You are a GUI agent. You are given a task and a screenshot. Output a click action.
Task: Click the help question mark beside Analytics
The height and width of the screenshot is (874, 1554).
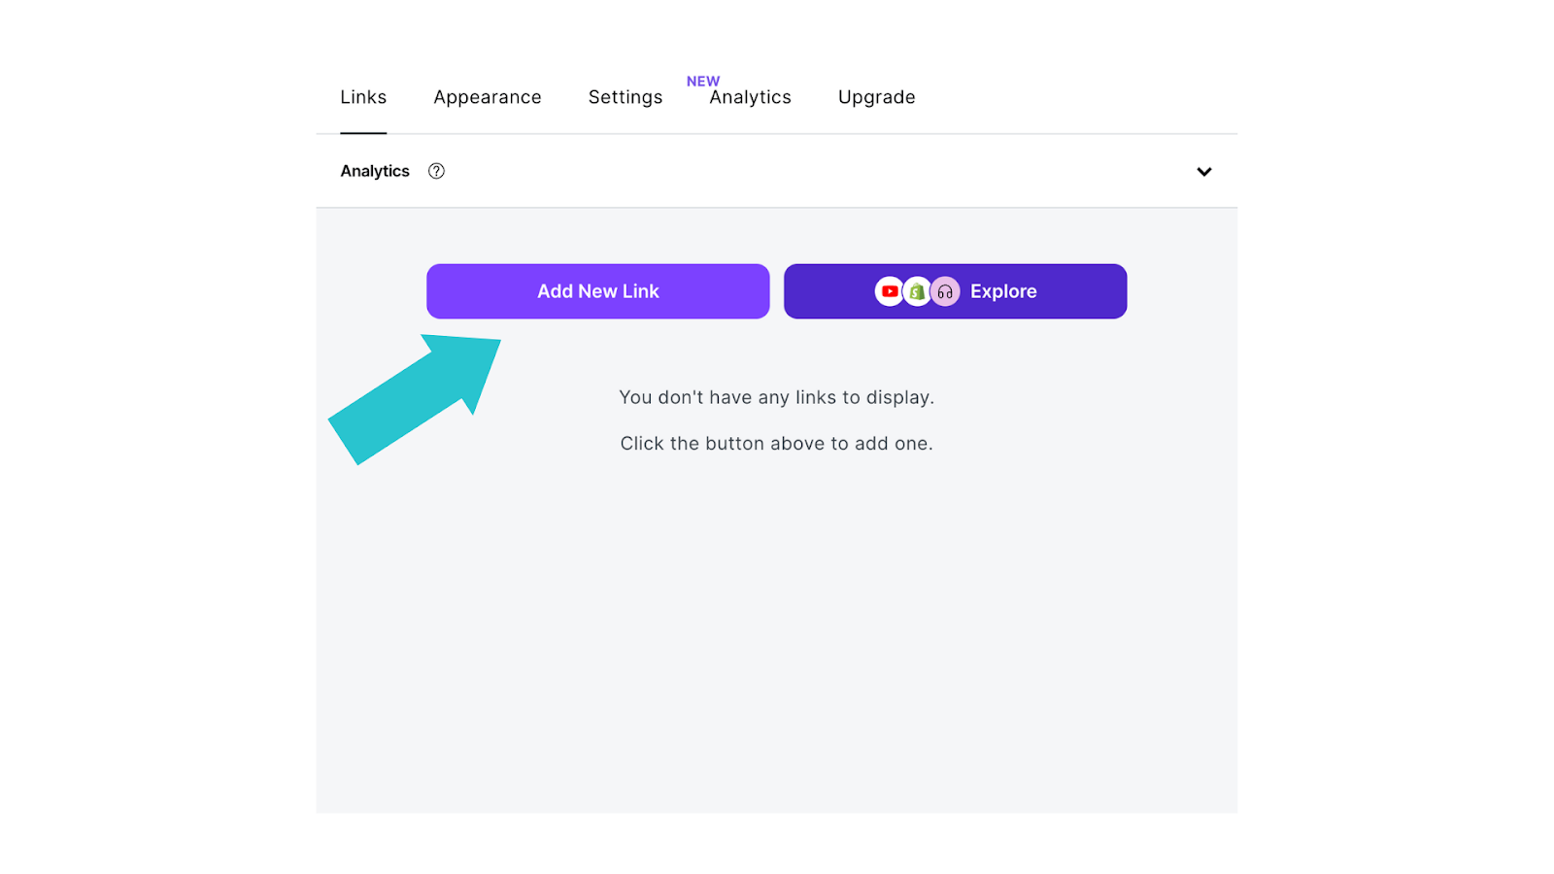(x=436, y=171)
